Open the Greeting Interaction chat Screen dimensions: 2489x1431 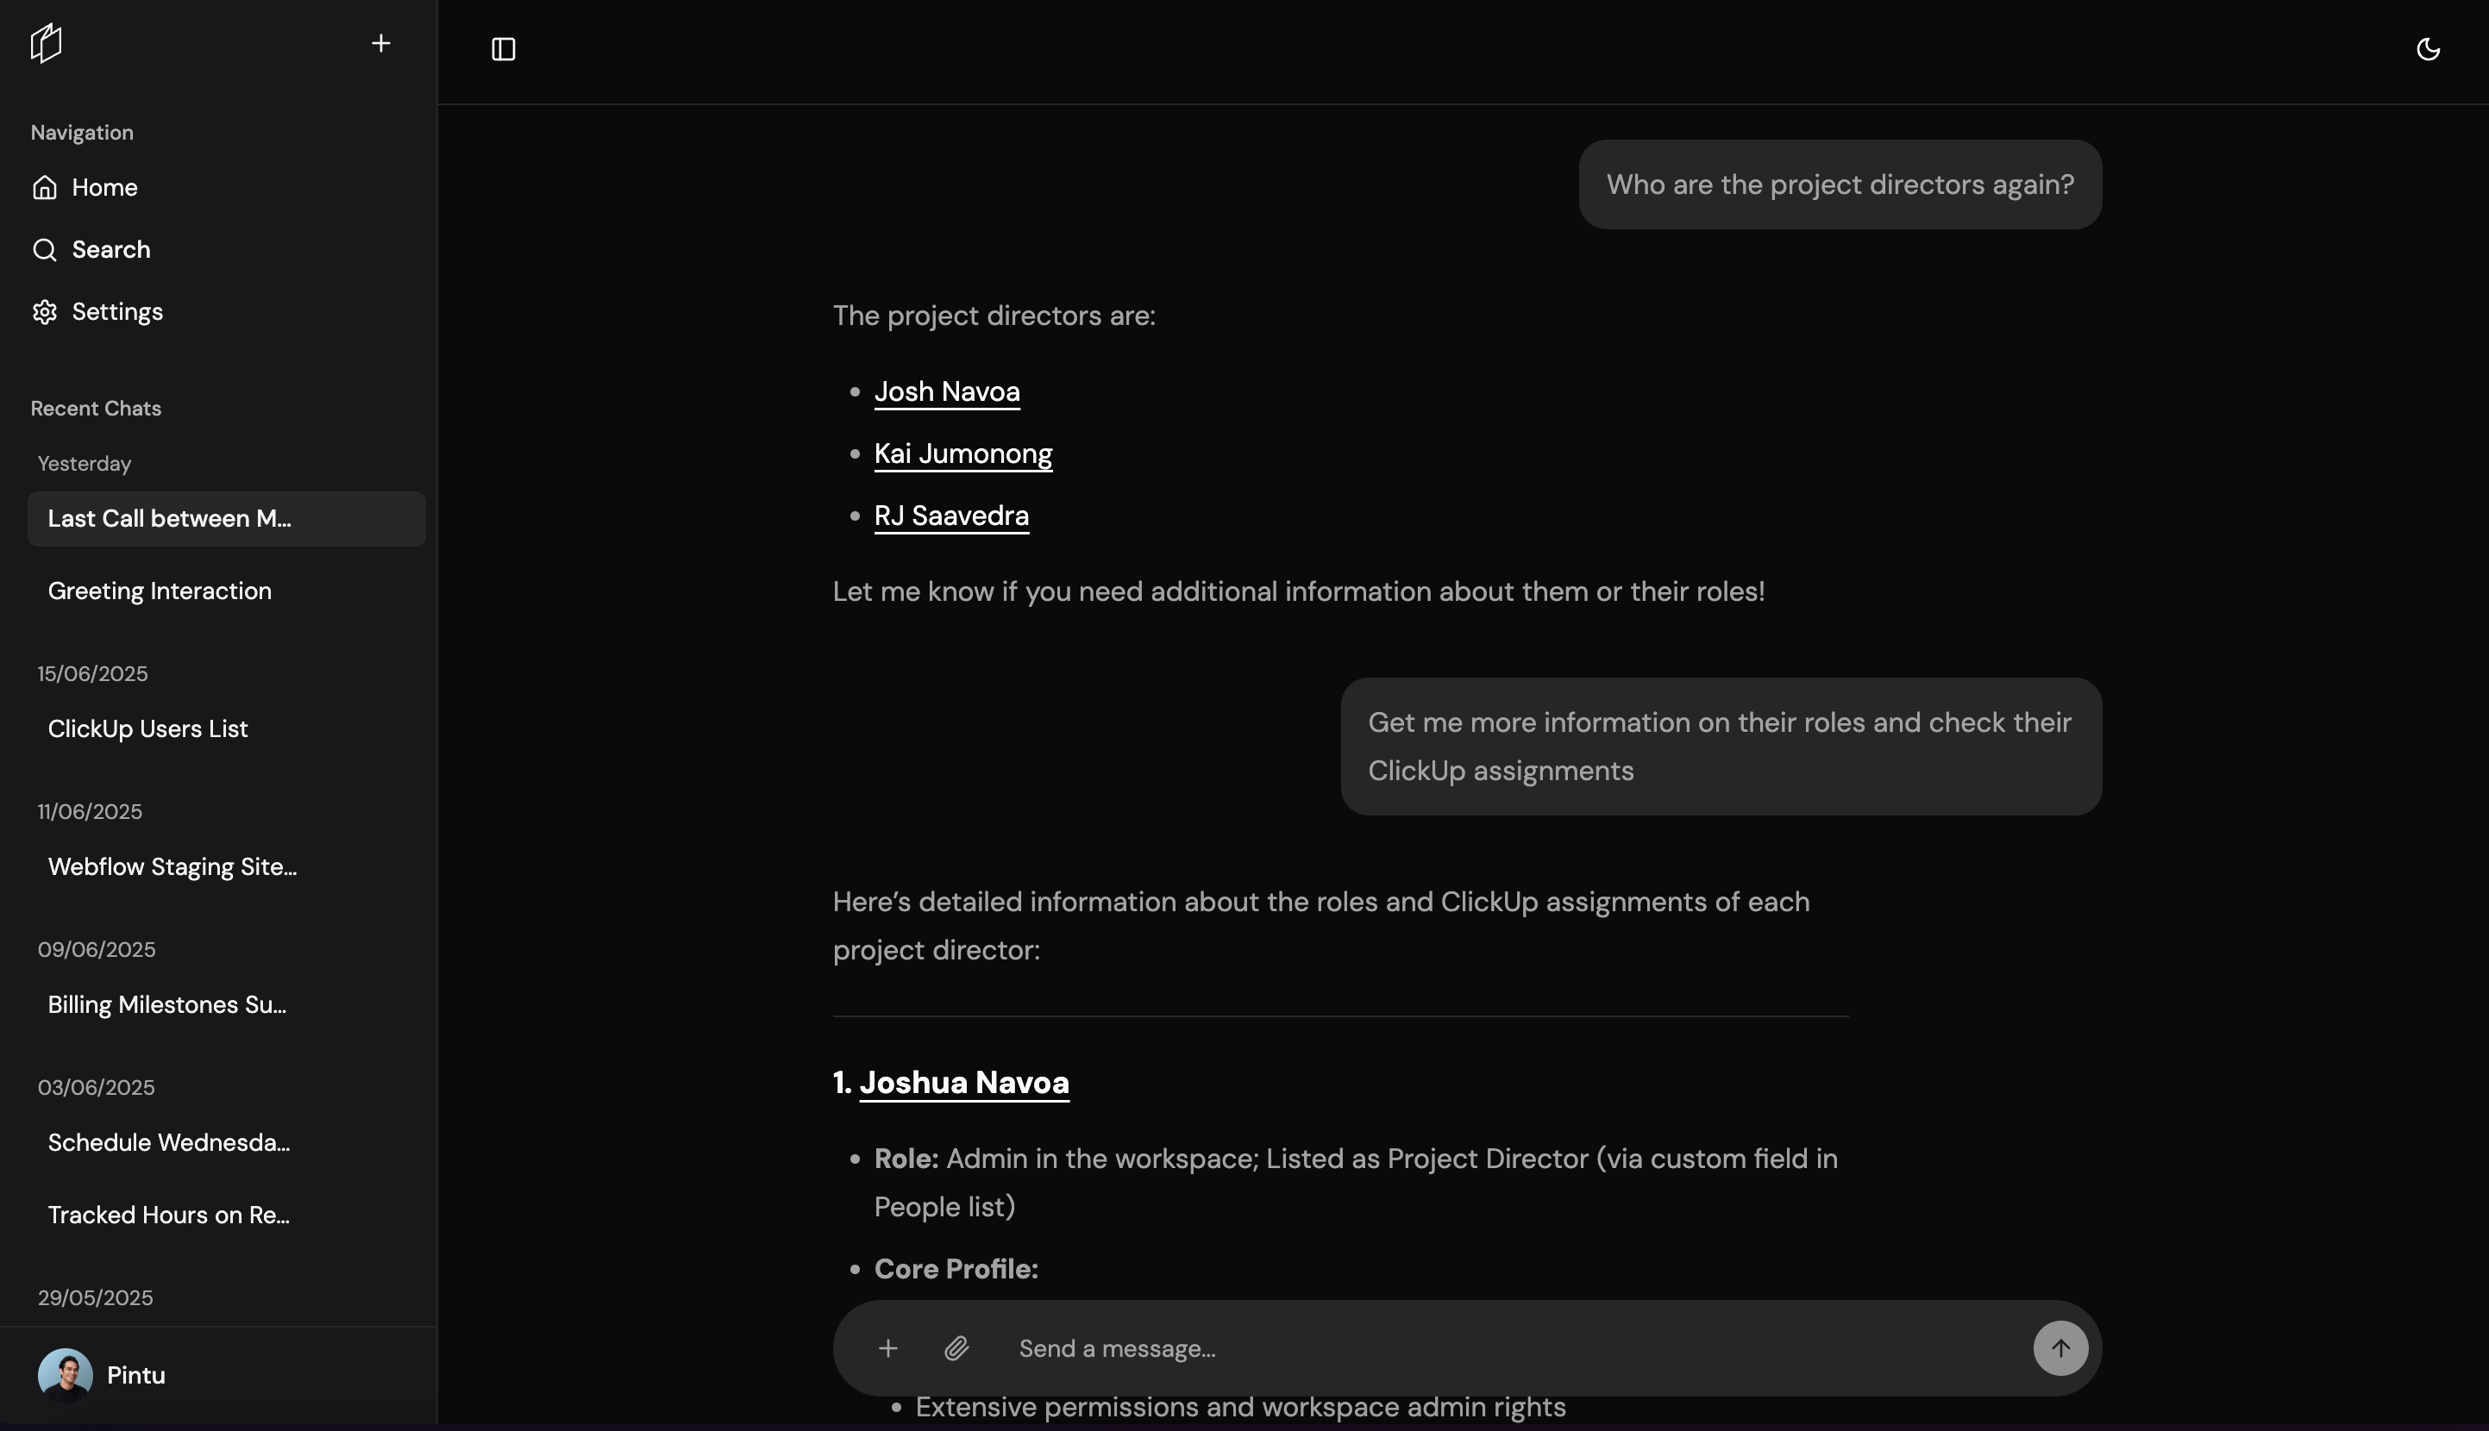tap(160, 591)
